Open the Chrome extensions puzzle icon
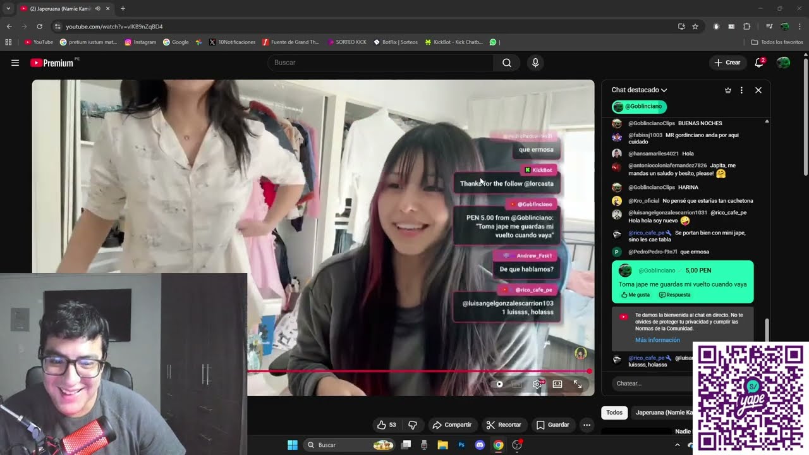Screen dimensions: 809x455 747,27
